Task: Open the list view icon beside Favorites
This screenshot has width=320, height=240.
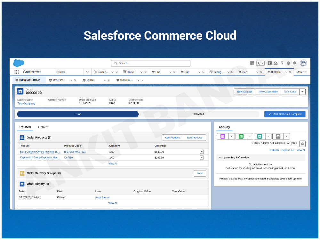Action: [252, 63]
